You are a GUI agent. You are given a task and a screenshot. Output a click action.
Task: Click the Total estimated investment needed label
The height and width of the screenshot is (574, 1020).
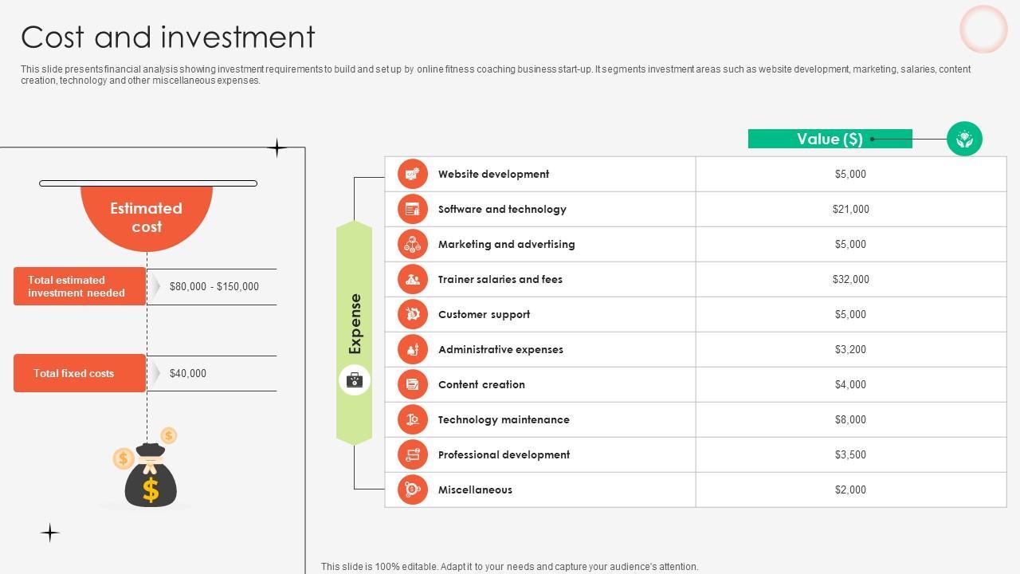79,286
